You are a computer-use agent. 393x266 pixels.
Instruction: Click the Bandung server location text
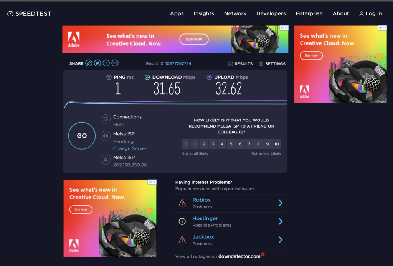123,141
